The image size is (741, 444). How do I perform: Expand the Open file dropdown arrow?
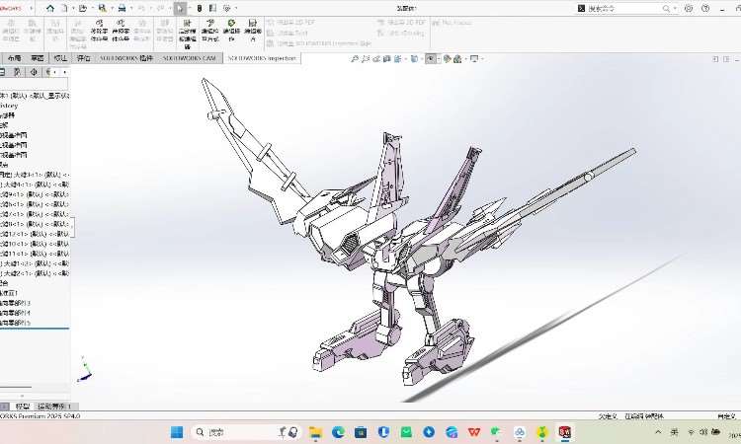91,8
